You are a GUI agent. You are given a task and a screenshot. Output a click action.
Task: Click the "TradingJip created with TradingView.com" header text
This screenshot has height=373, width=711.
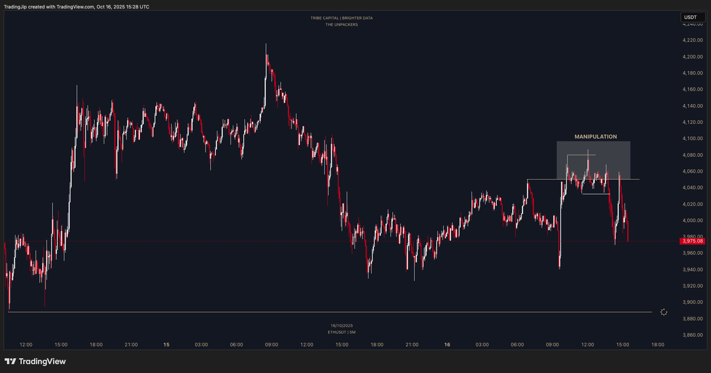point(49,7)
